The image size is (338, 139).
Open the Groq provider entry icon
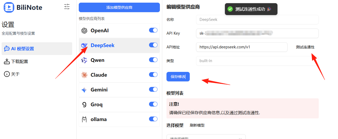84,105
